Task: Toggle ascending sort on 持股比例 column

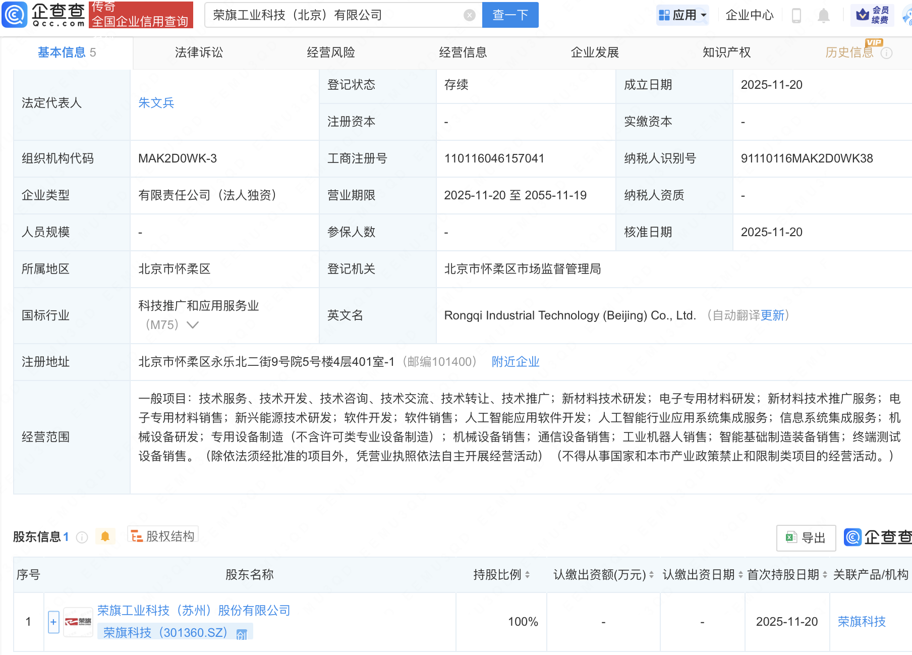Action: pos(528,572)
